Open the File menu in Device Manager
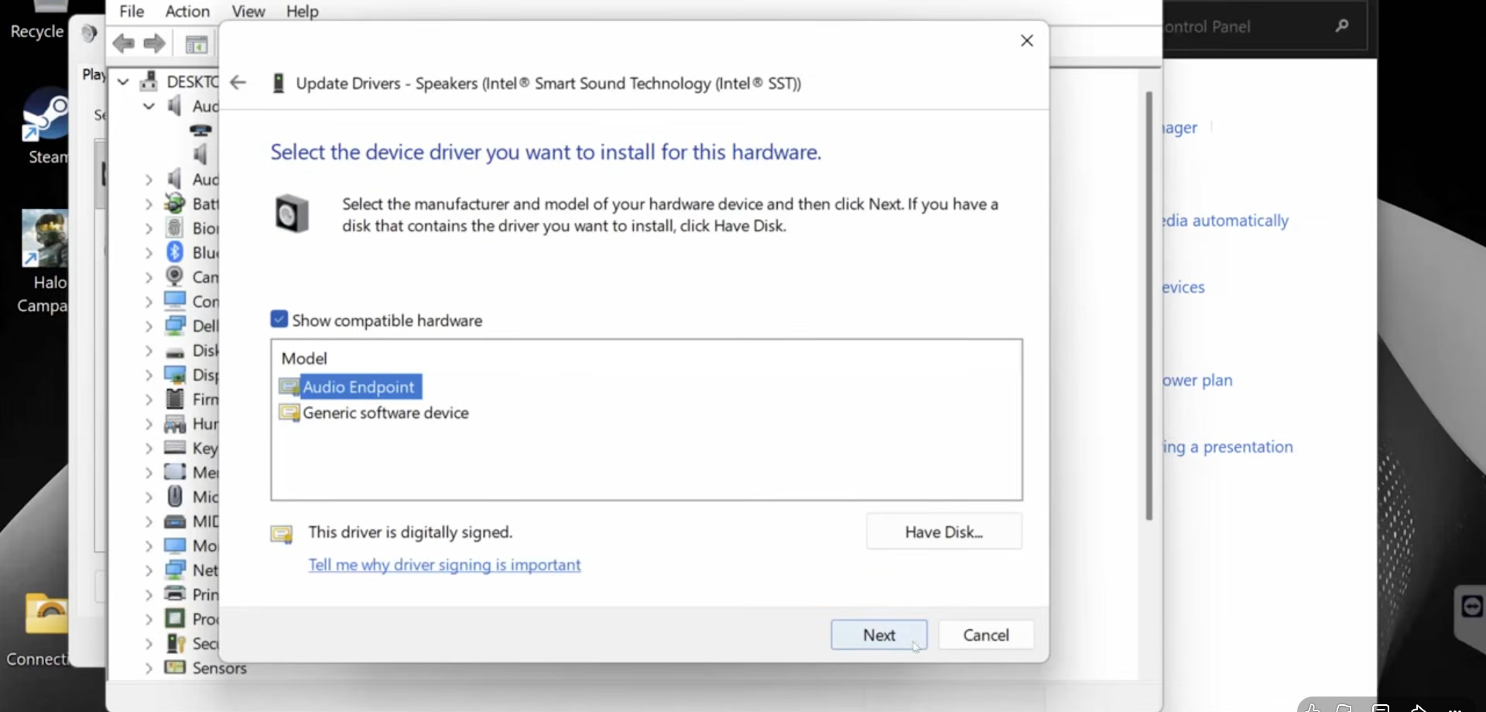The width and height of the screenshot is (1486, 712). [x=132, y=11]
